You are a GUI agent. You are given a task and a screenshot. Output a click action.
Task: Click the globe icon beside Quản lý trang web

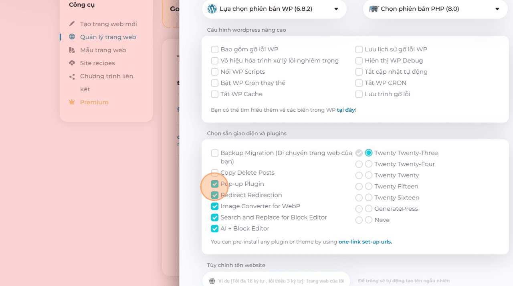click(x=72, y=37)
